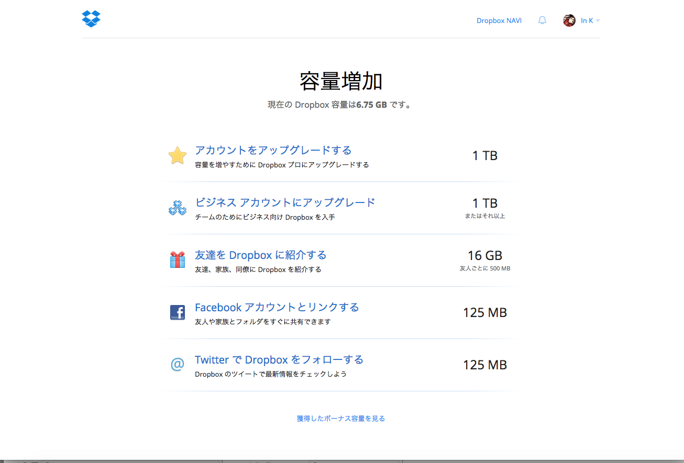The height and width of the screenshot is (463, 684).
Task: Click the 1 TB amount with またはそれ以上
Action: 484,204
